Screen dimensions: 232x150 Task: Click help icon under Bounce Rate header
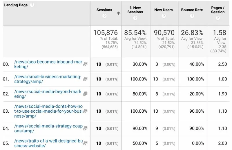tap(192, 16)
